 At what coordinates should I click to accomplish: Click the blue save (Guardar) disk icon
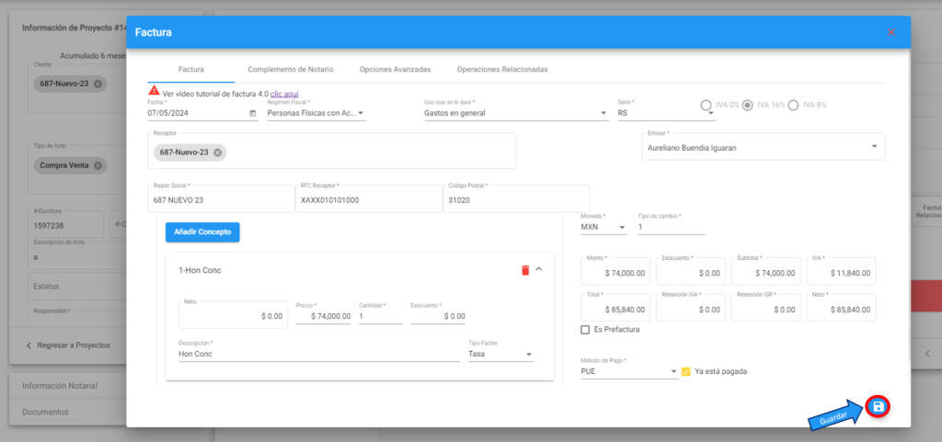tap(878, 407)
